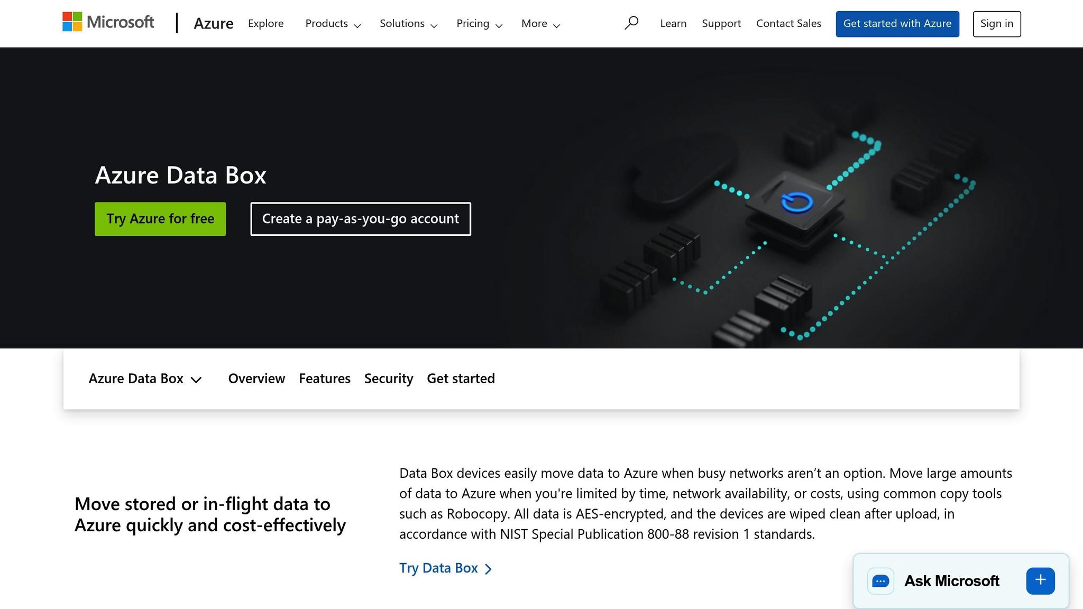Open the Sign in page
The height and width of the screenshot is (609, 1083).
pos(996,23)
